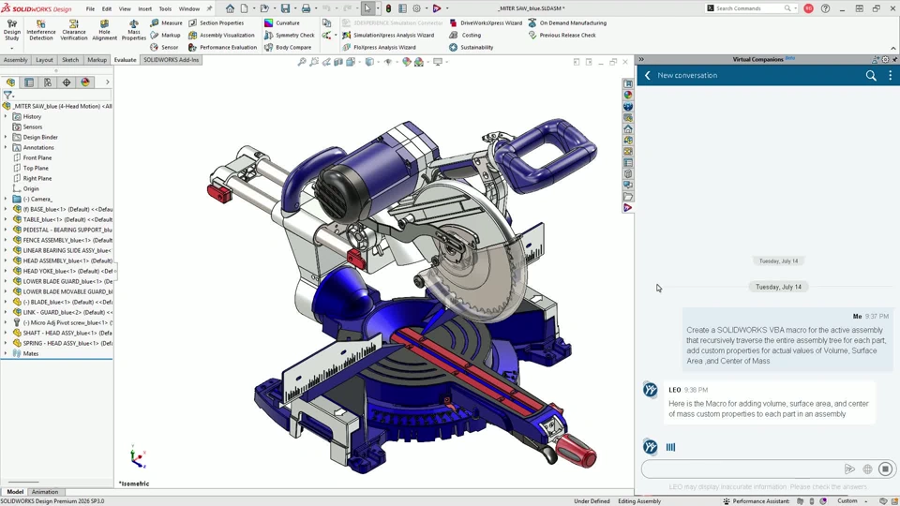Screen dimensions: 900x506
Task: Expand feature manager tabs chevron
Action: point(107,82)
